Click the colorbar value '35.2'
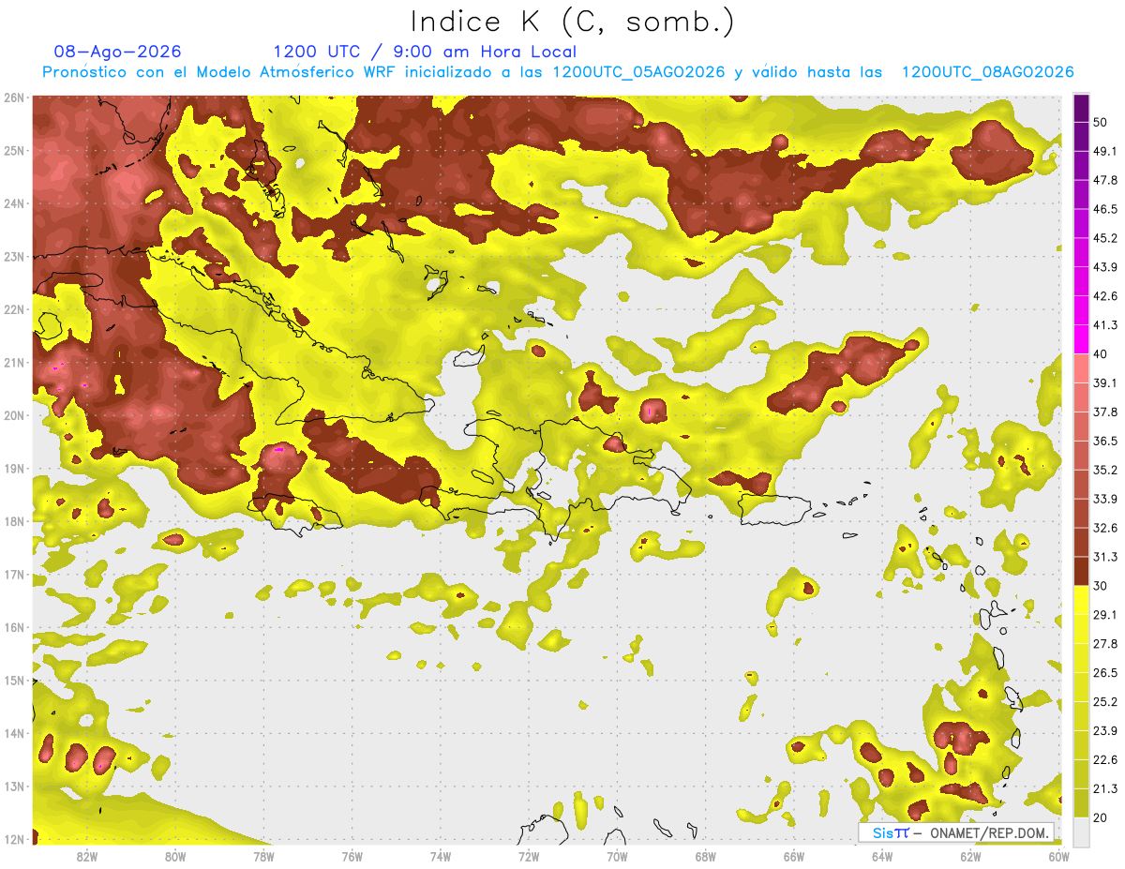This screenshot has width=1125, height=869. point(1105,470)
